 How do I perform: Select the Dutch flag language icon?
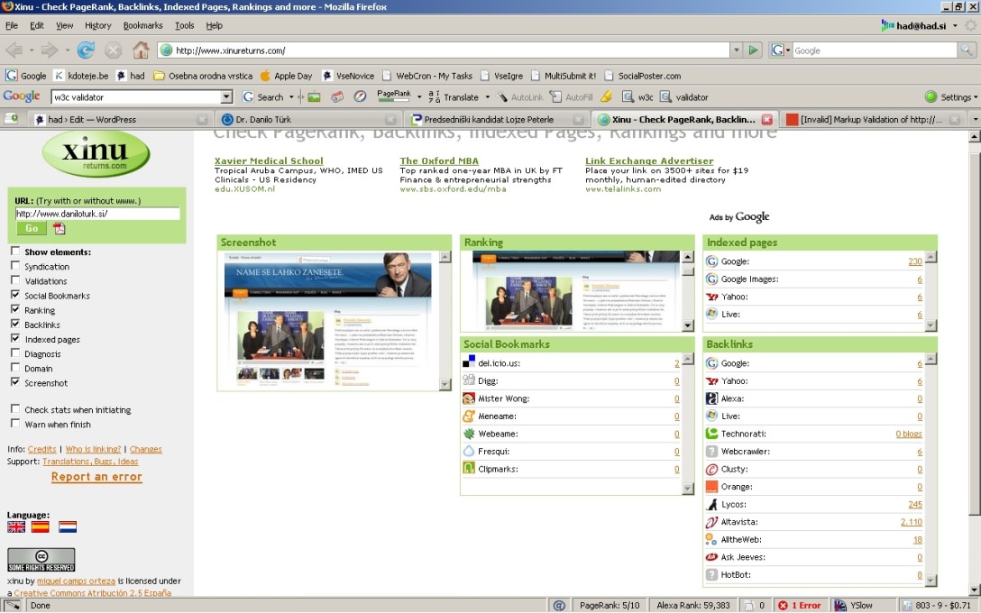tap(68, 526)
